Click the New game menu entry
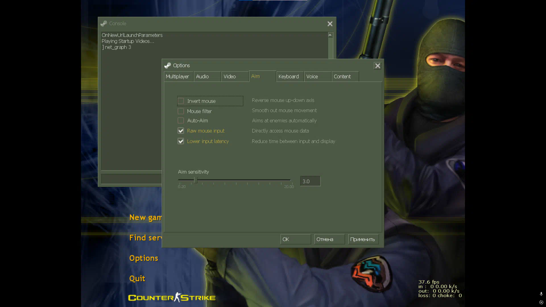 (145, 217)
